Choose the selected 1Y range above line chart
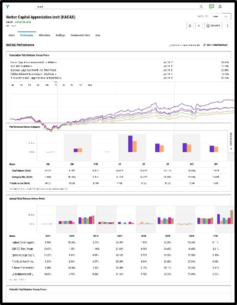This screenshot has height=305, width=237. coord(56,85)
